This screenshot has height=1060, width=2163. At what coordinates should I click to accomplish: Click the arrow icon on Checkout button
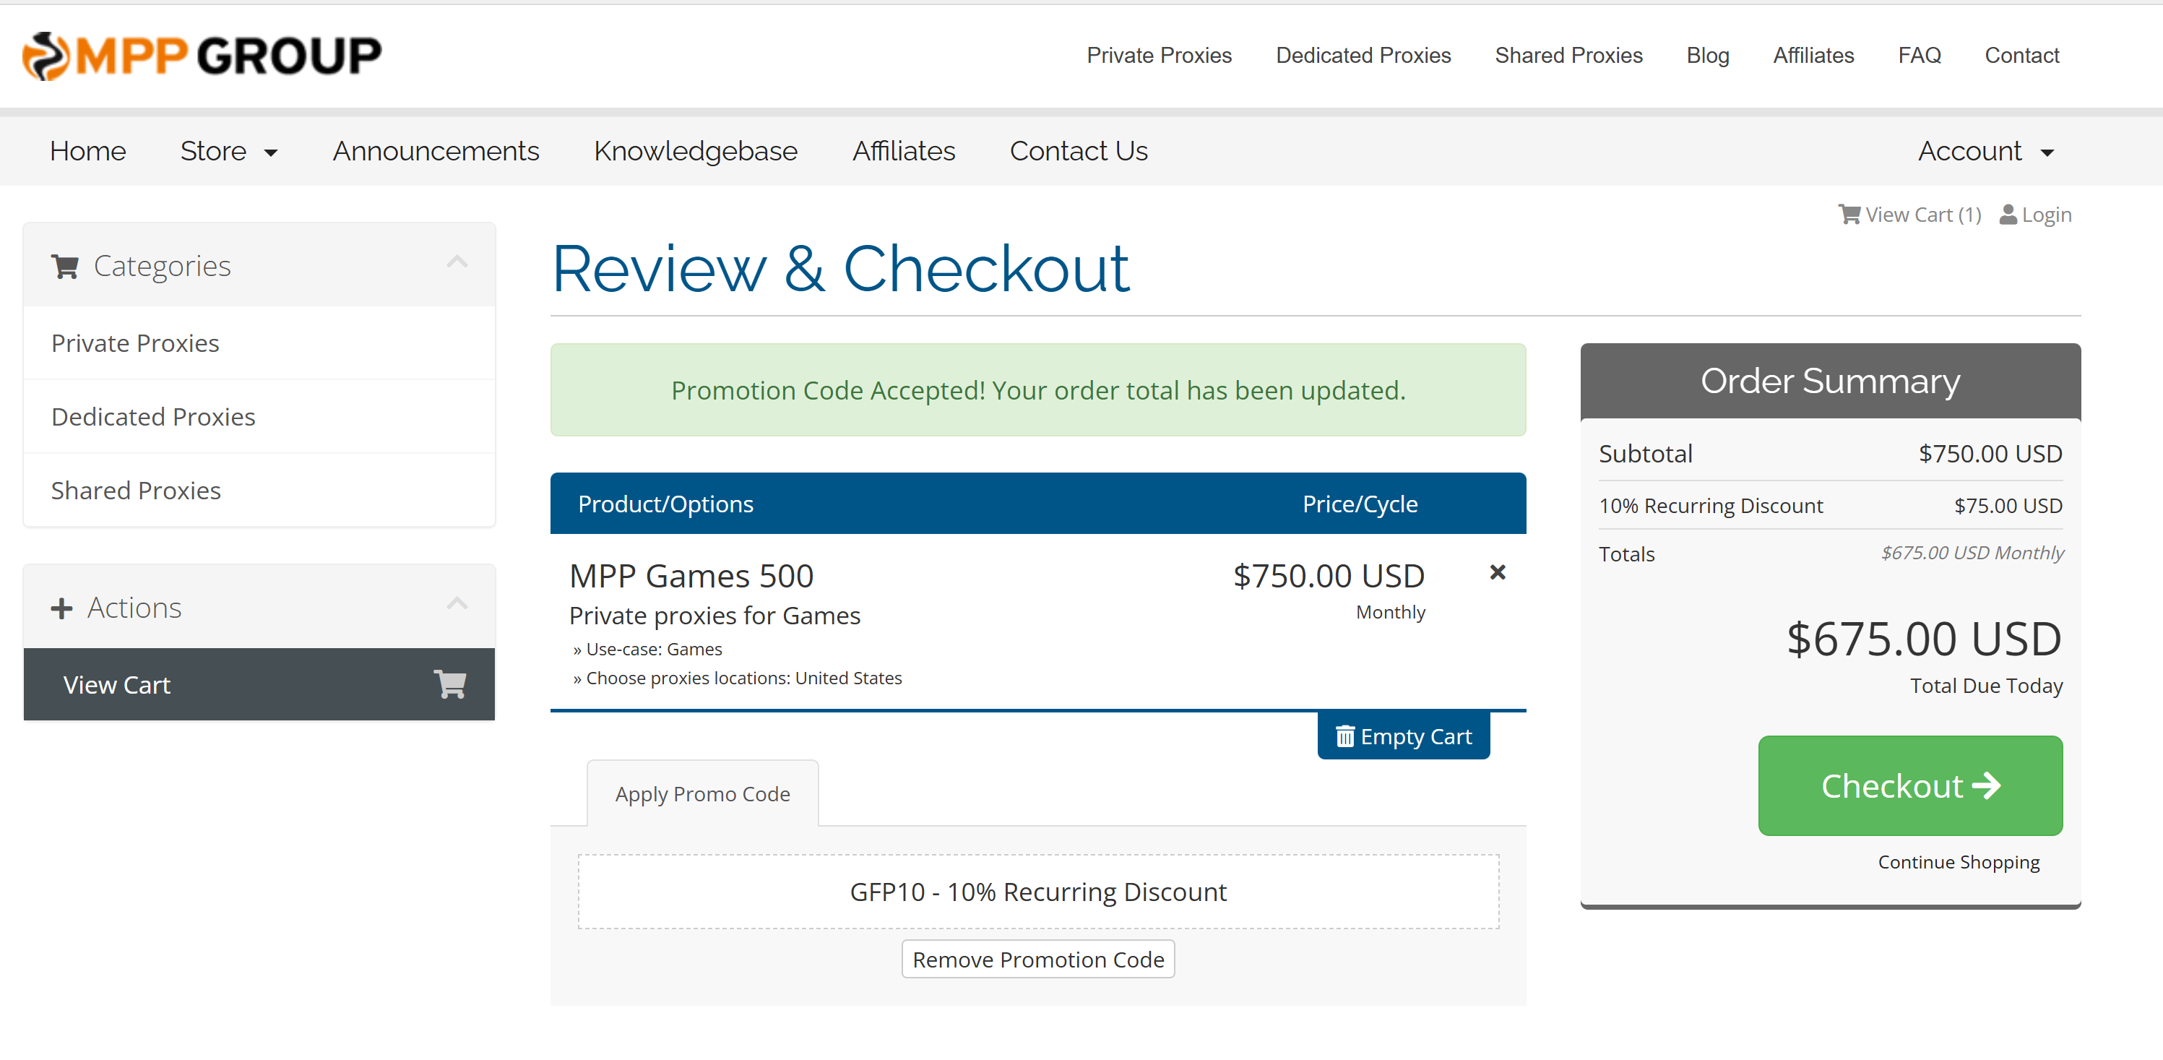pos(1987,786)
